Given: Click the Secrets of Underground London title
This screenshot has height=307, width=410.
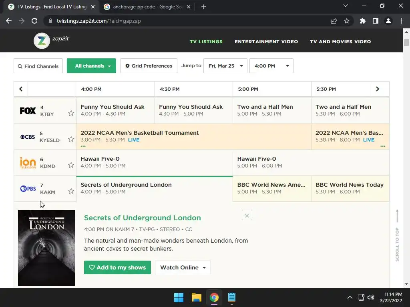Looking at the screenshot, I should (x=143, y=218).
